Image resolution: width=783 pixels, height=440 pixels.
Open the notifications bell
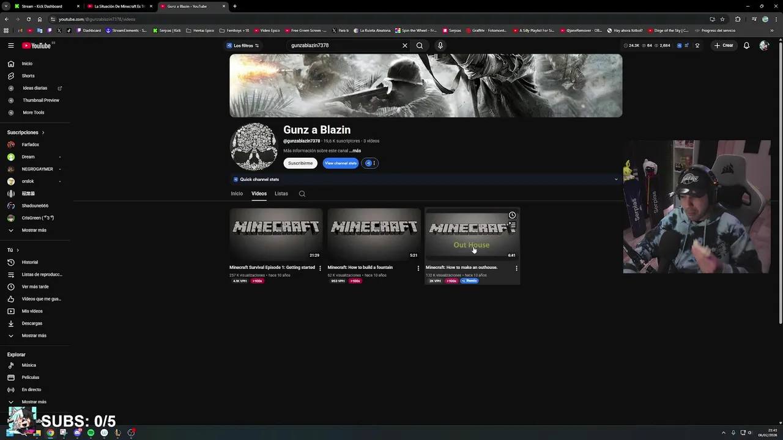click(746, 45)
